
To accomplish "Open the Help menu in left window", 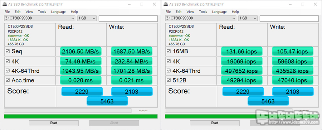I will pos(74,12).
